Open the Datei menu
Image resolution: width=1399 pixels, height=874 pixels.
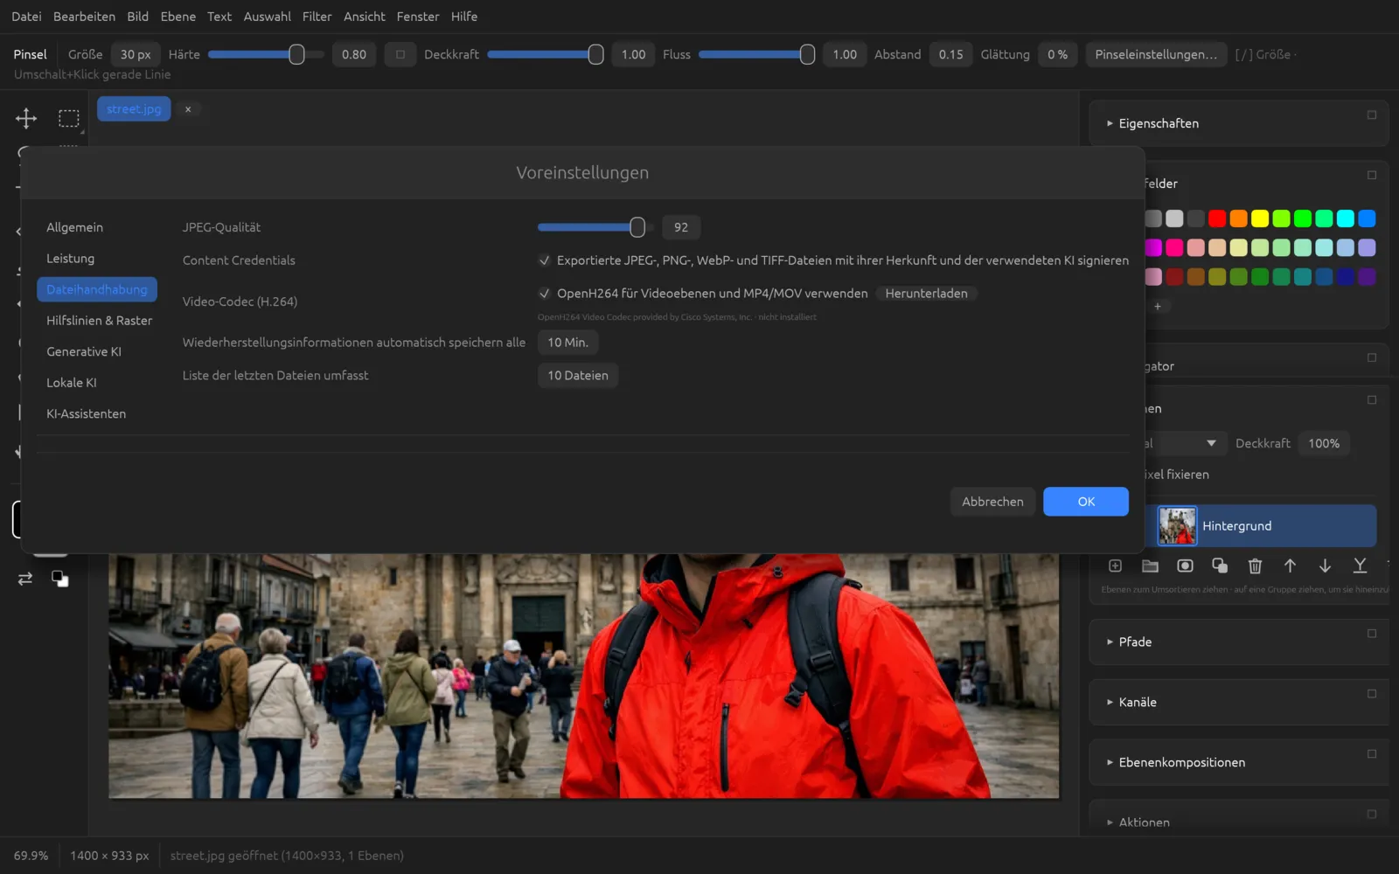pos(26,17)
